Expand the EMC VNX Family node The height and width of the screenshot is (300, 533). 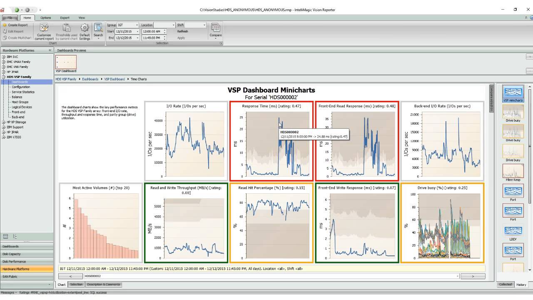tap(4, 67)
